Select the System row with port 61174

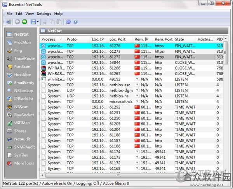click(131, 152)
